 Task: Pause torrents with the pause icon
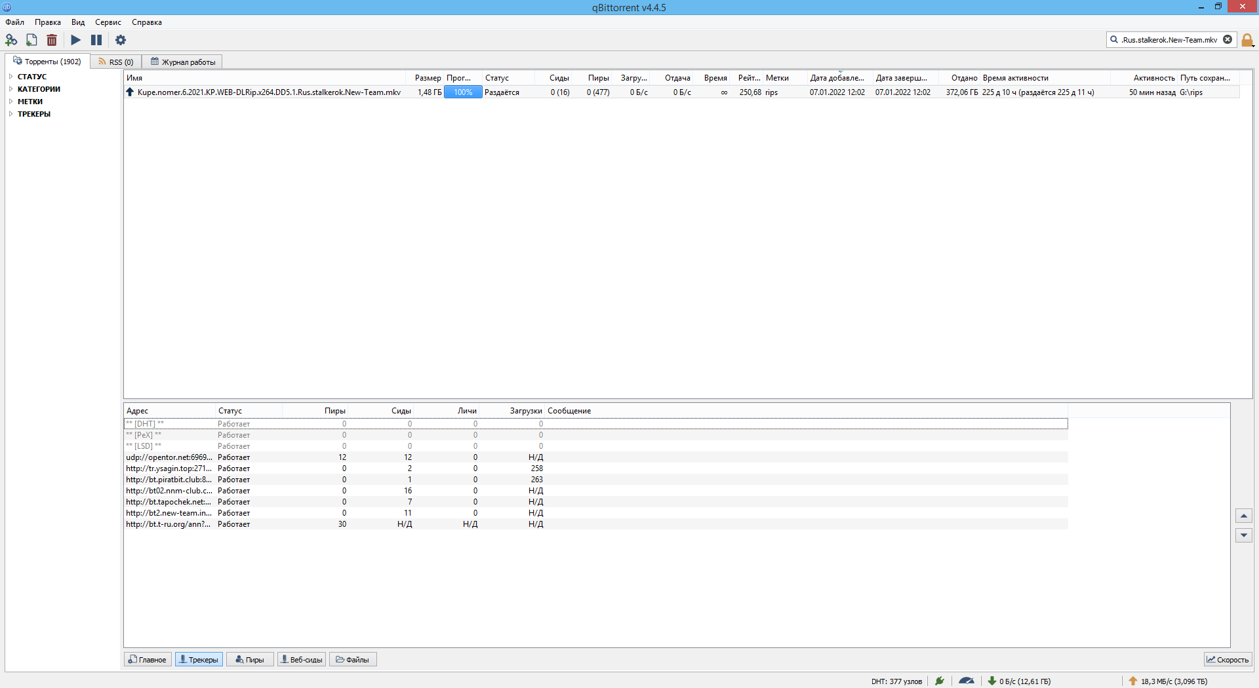(x=96, y=40)
